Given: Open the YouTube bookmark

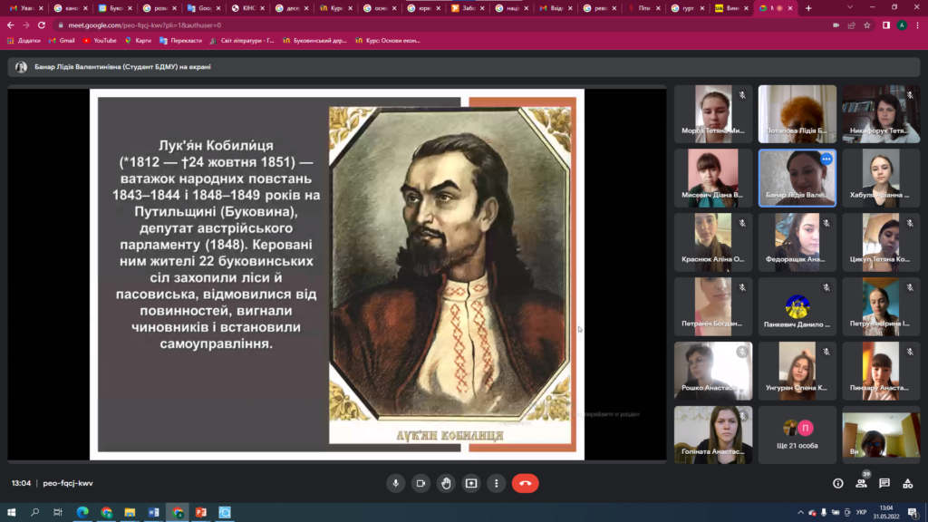Looking at the screenshot, I should pos(100,41).
